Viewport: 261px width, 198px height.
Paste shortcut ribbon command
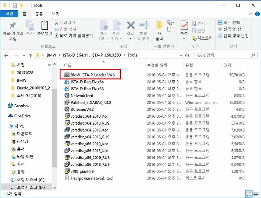coord(74,36)
